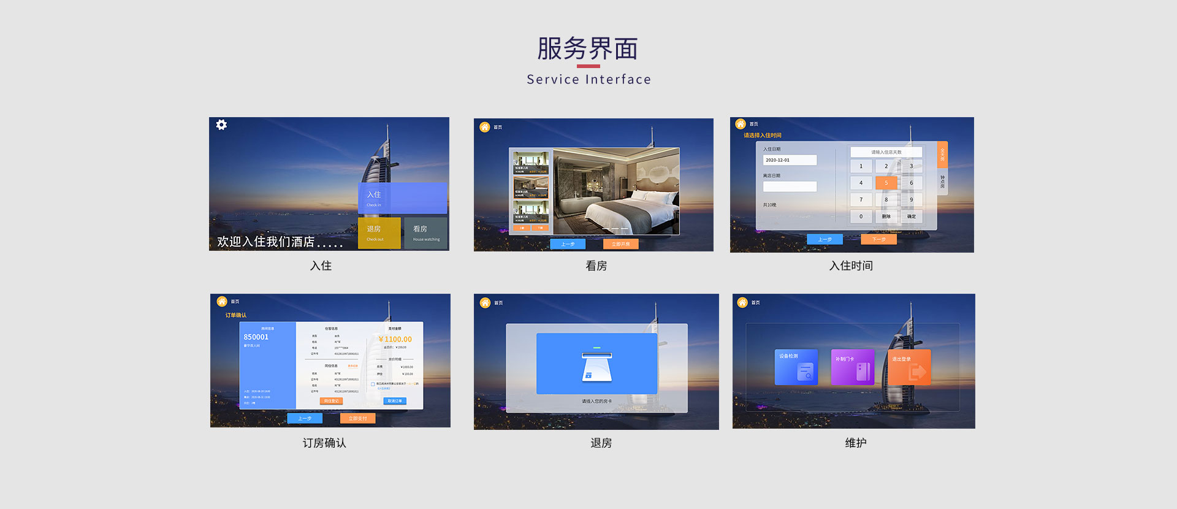This screenshot has height=509, width=1177.
Task: Tap keypad digit 8
Action: 886,199
